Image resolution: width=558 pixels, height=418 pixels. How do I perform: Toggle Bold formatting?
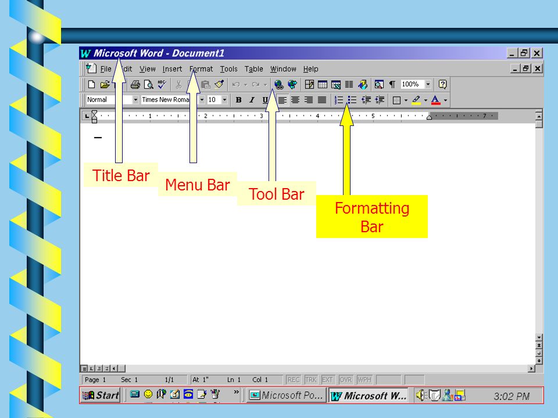(x=238, y=100)
